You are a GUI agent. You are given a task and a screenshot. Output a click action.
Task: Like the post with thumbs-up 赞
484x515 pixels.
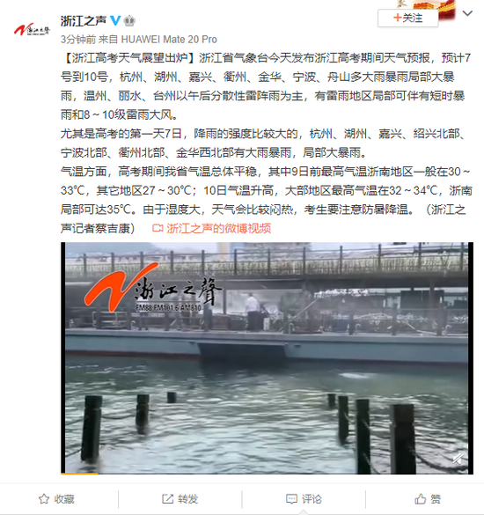427,499
